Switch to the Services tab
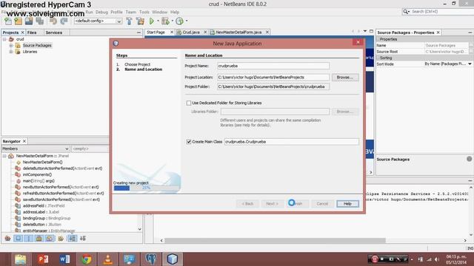Image resolution: width=474 pixels, height=266 pixels. click(x=54, y=33)
